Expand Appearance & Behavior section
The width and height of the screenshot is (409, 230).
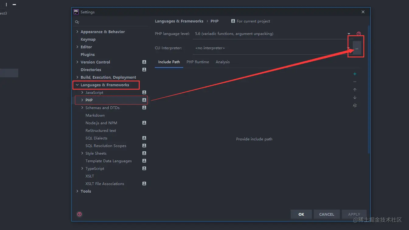77,32
